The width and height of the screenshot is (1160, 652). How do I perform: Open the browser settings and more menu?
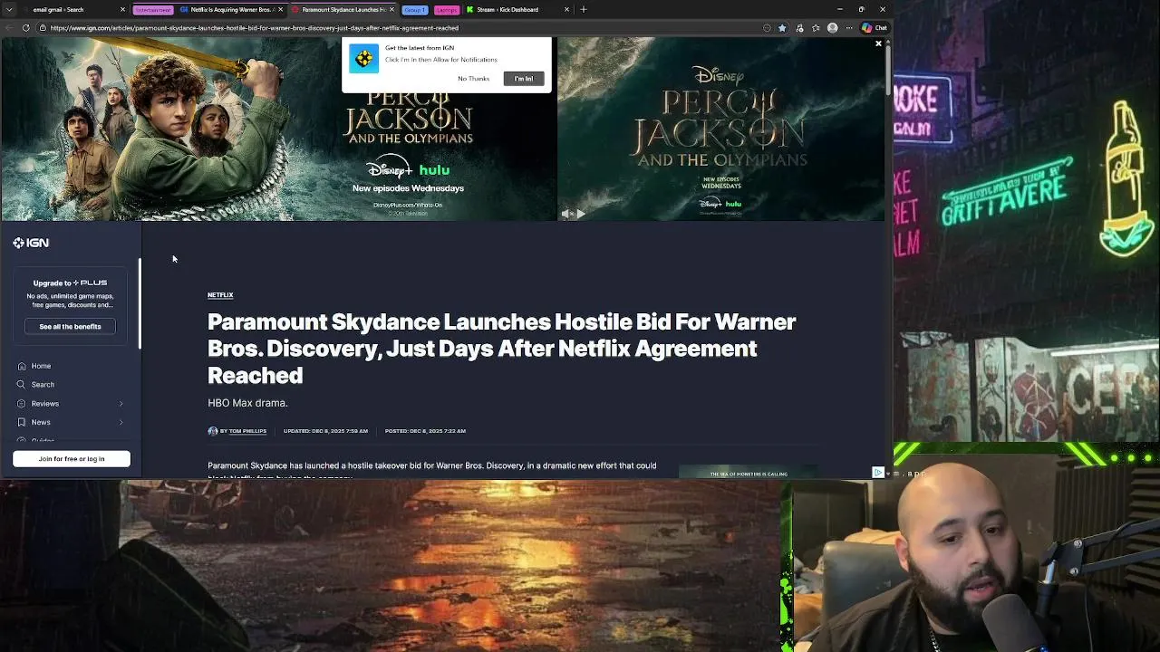849,28
